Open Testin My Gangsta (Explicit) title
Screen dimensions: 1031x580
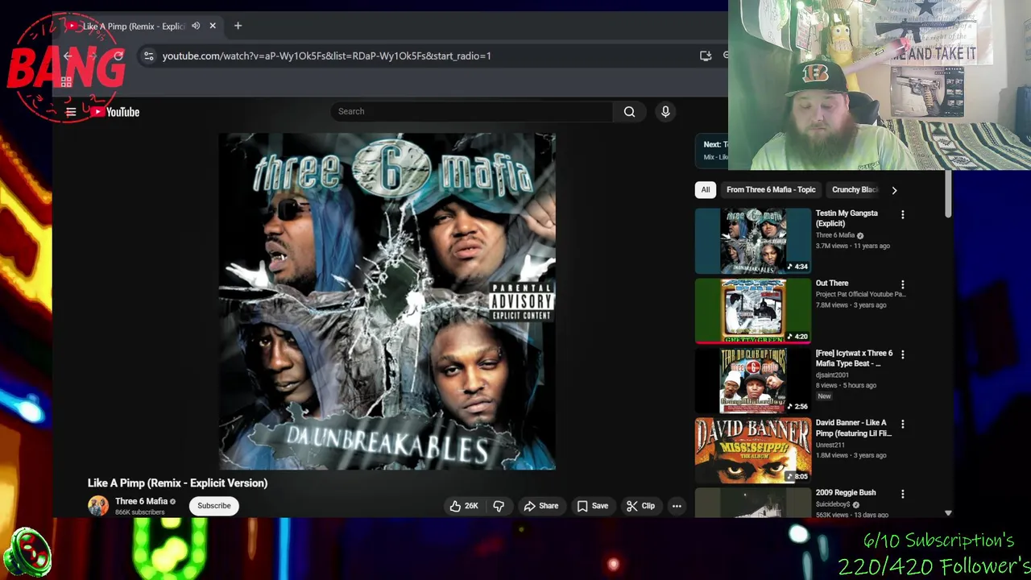tap(847, 218)
